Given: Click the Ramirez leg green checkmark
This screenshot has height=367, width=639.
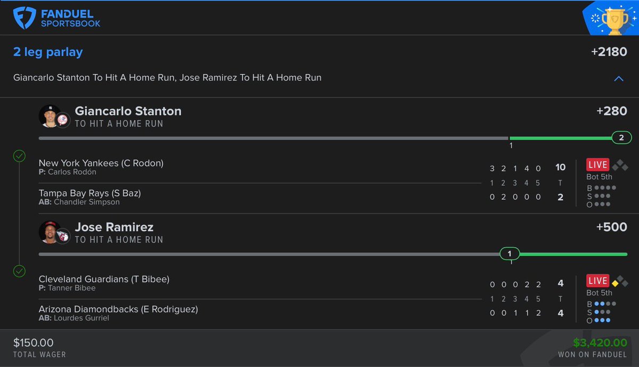Looking at the screenshot, I should [19, 272].
